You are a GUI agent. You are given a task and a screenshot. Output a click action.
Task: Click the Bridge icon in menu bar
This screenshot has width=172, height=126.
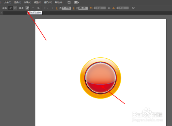[x=69, y=2]
